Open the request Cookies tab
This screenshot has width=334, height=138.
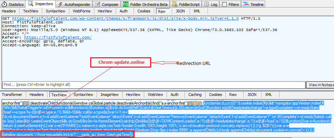[144, 11]
